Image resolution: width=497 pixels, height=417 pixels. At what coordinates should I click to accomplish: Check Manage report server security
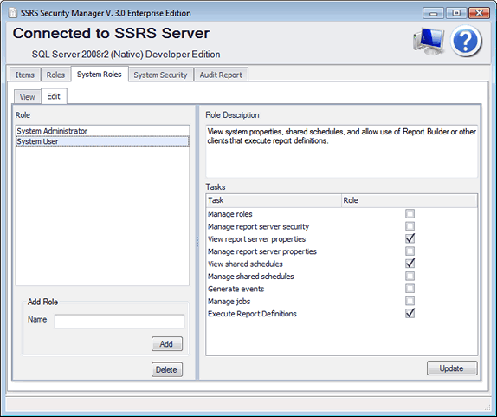(x=410, y=226)
